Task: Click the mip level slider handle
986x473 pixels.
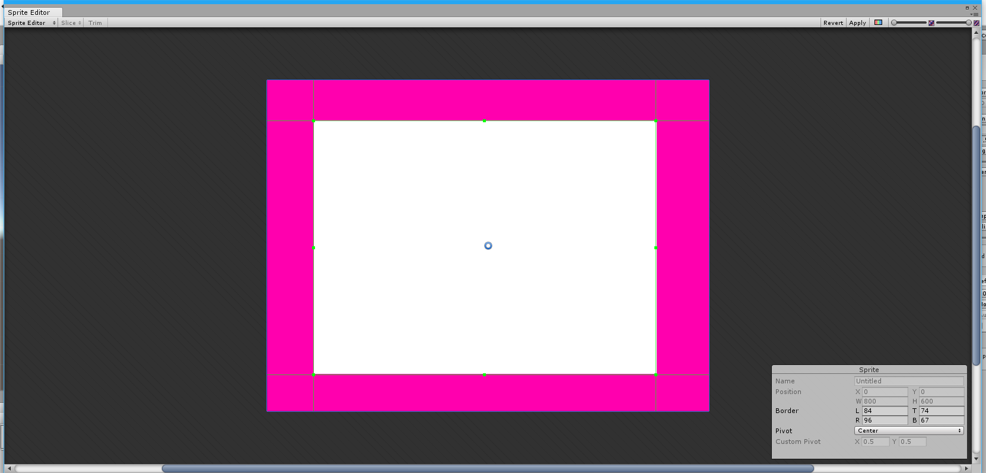Action: [969, 23]
